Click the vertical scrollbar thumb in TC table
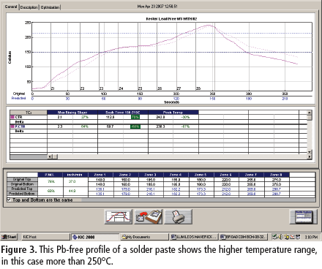The width and height of the screenshot is (322, 269). [309, 118]
